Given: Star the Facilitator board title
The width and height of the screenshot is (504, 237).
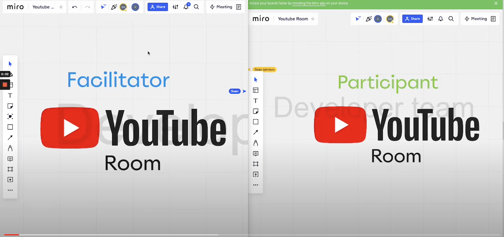Looking at the screenshot, I should coord(61,7).
